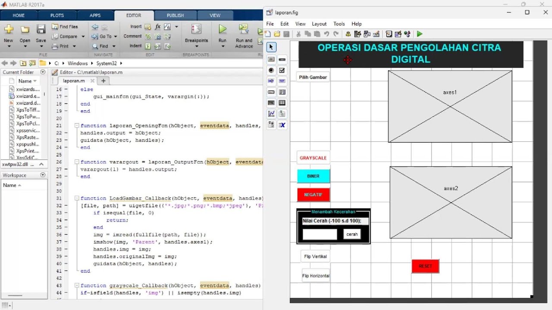Pick Static Text component in palette
The image size is (552, 310).
282,81
